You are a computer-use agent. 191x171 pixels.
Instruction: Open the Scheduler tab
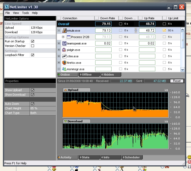132,157
